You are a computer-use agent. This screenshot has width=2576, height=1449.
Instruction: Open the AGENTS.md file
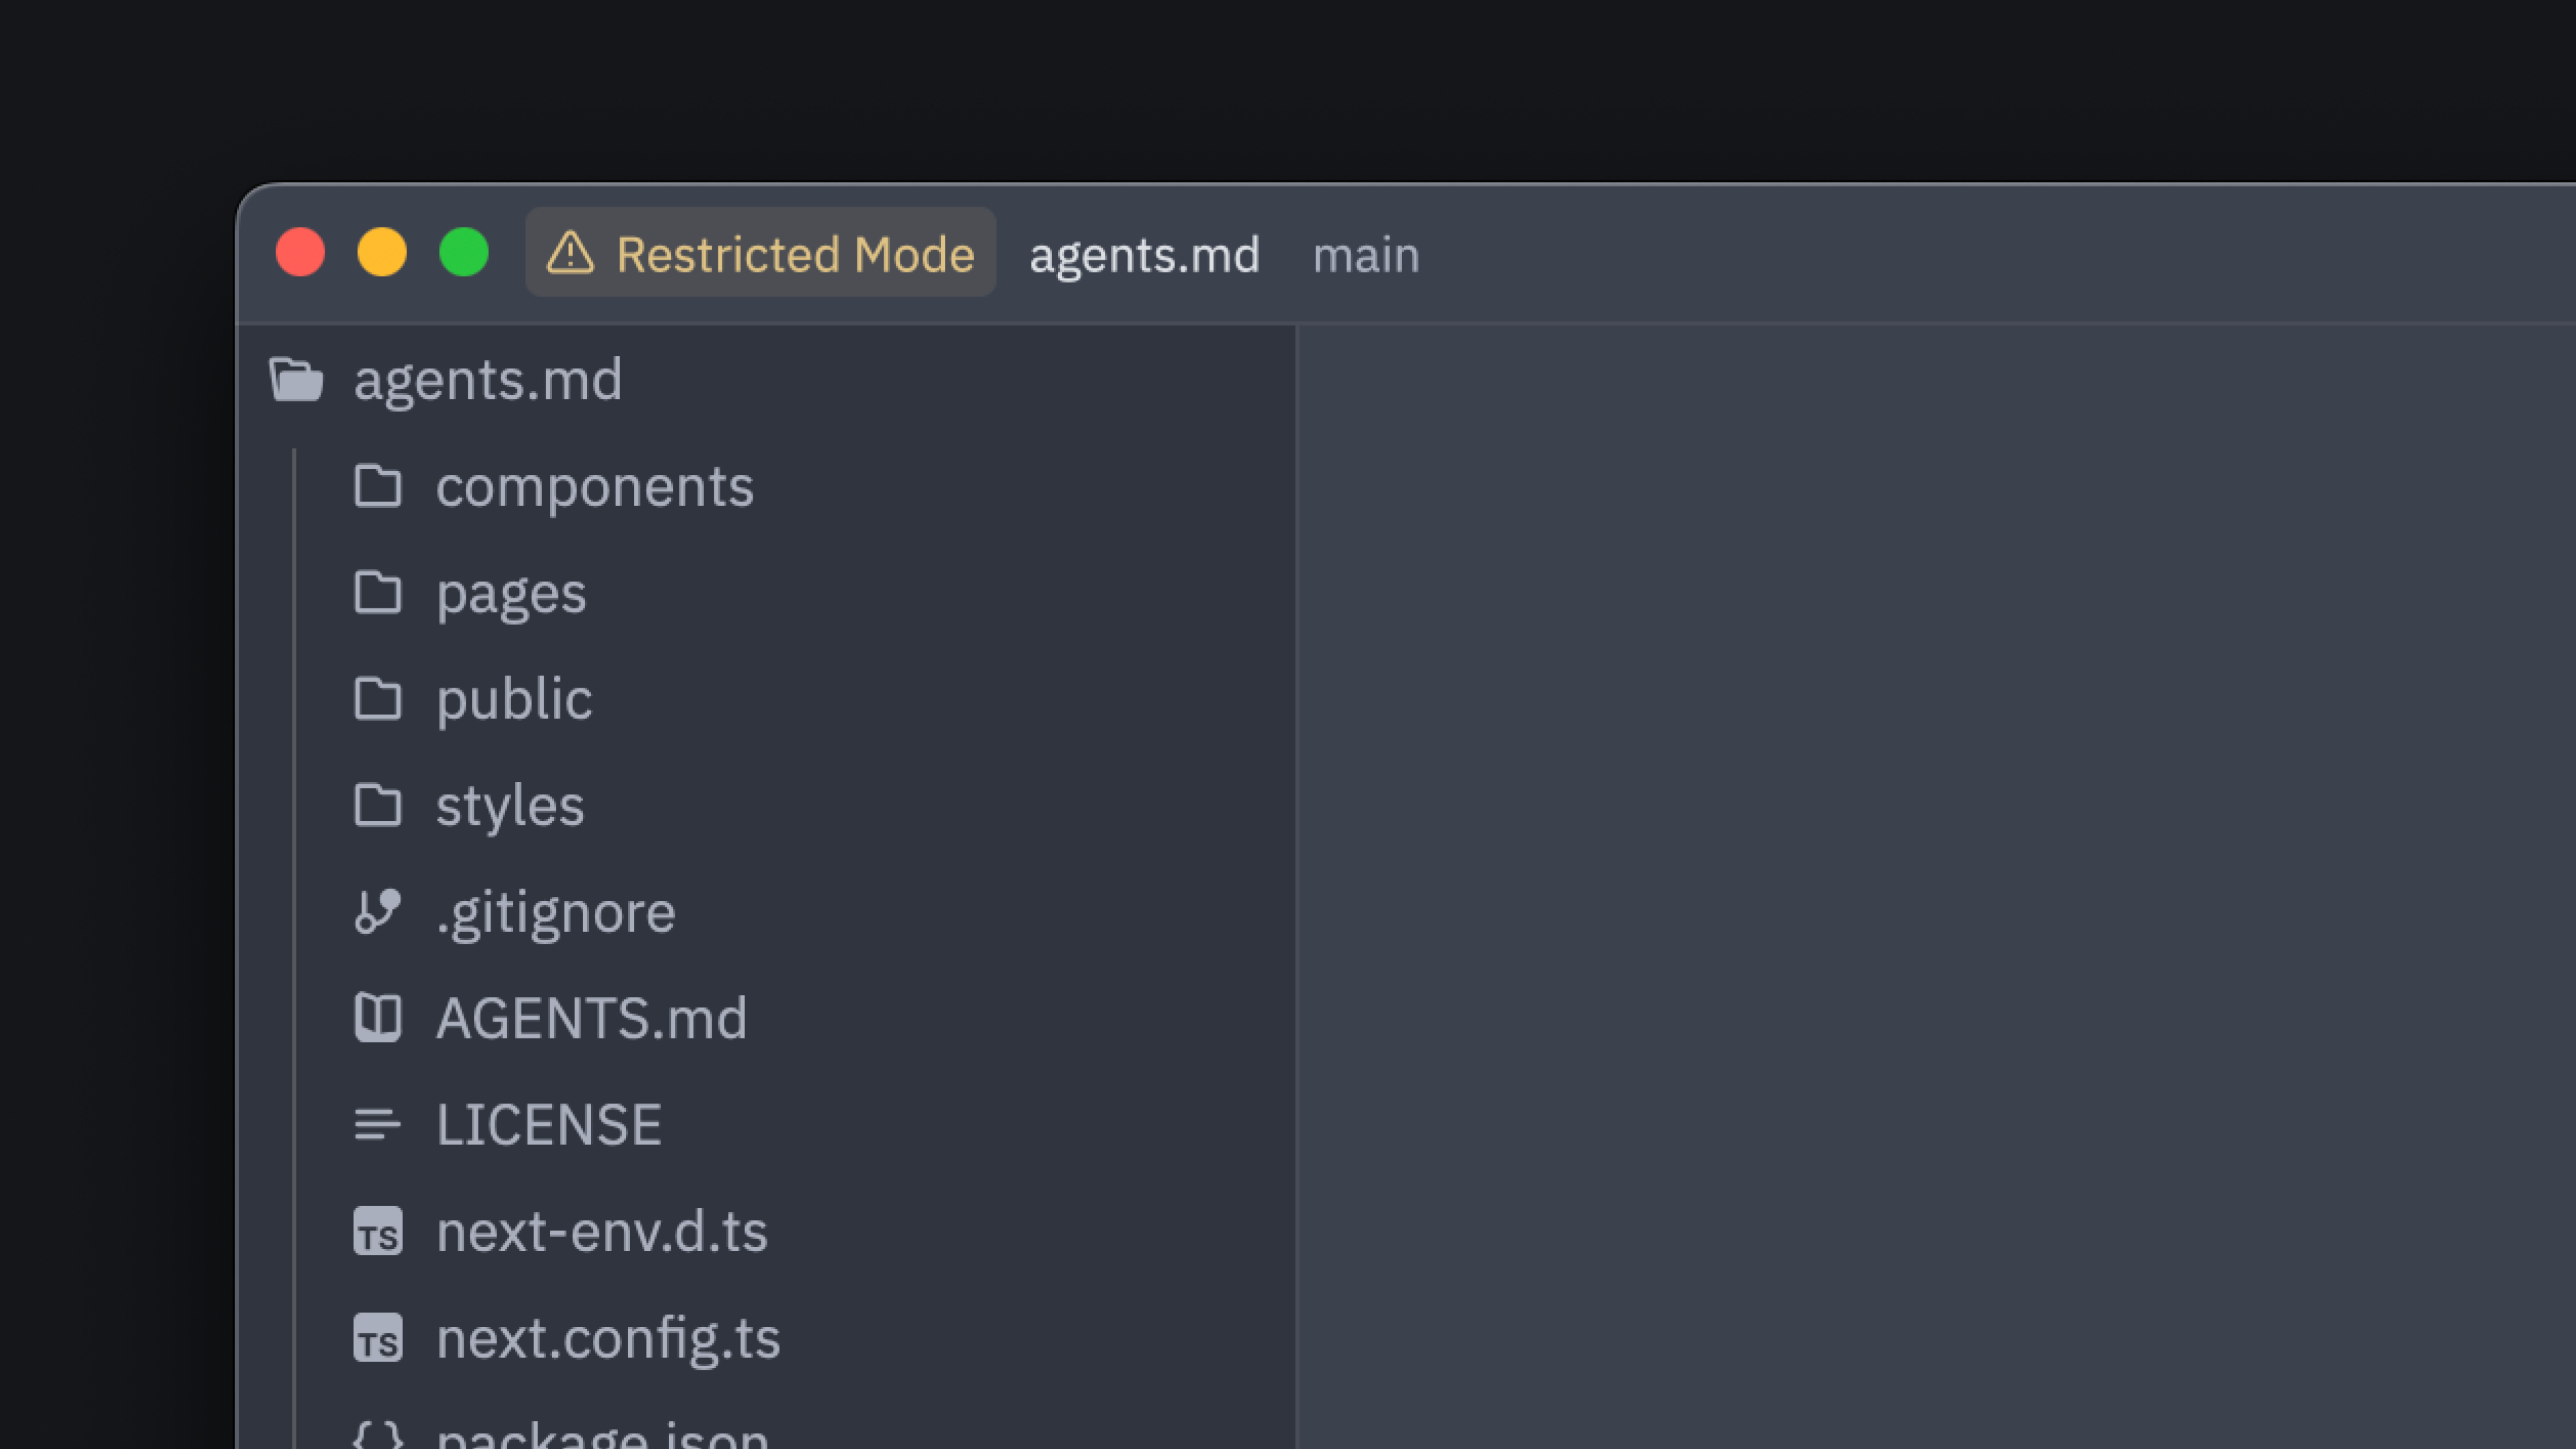pos(592,1018)
